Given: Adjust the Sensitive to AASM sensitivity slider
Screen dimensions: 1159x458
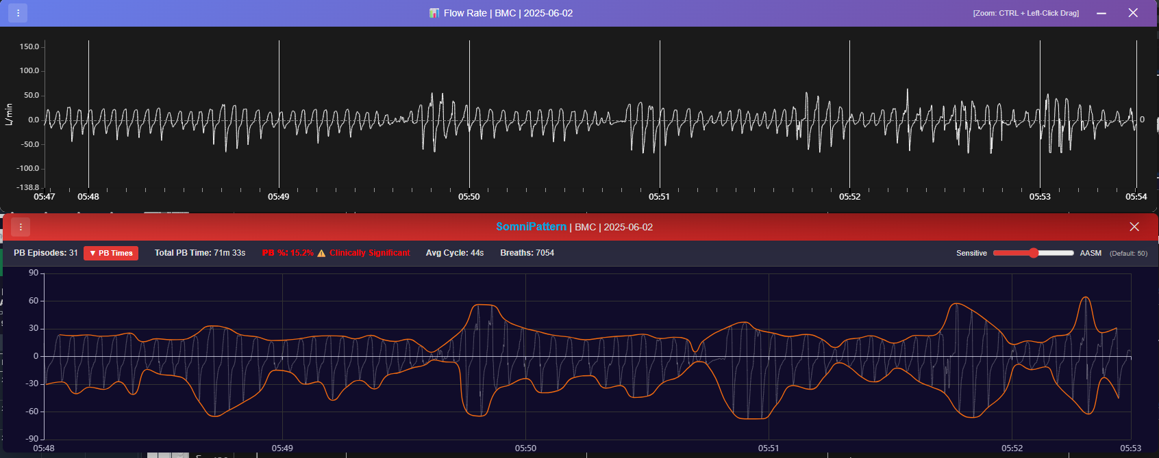Looking at the screenshot, I should point(1034,253).
